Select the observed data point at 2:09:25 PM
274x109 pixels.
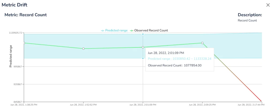point(202,43)
